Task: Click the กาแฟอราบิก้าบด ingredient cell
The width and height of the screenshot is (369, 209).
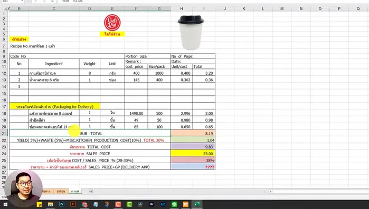Action: [54, 73]
